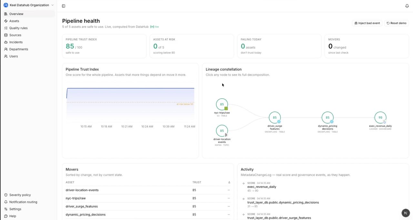Click the delta column header in Movers
This screenshot has width=413, height=220.
[229, 182]
